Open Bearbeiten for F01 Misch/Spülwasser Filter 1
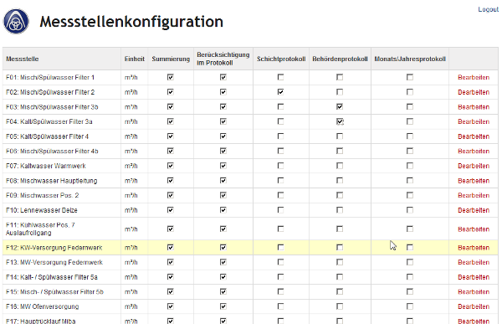This screenshot has width=502, height=324. pos(474,77)
